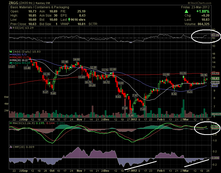This screenshot has height=173, width=221.
Task: Click the Ask Size value 30
Action: pos(55,16)
